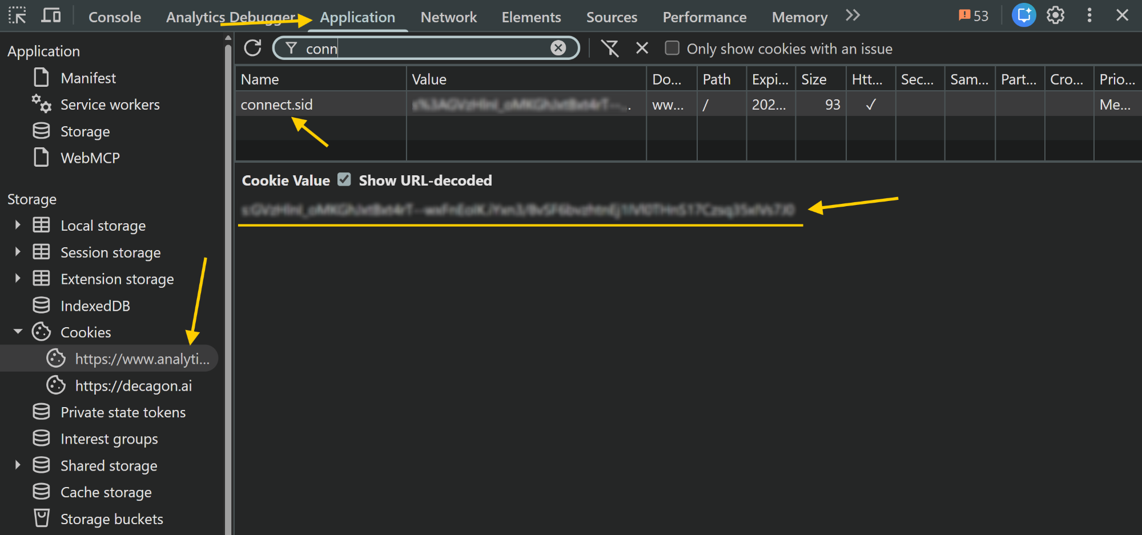Open the AI assistance icon
The height and width of the screenshot is (535, 1142).
click(1024, 15)
